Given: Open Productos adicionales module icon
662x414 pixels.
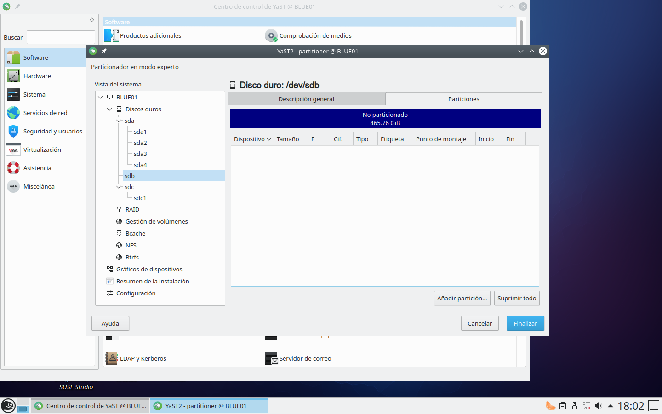Looking at the screenshot, I should point(111,35).
